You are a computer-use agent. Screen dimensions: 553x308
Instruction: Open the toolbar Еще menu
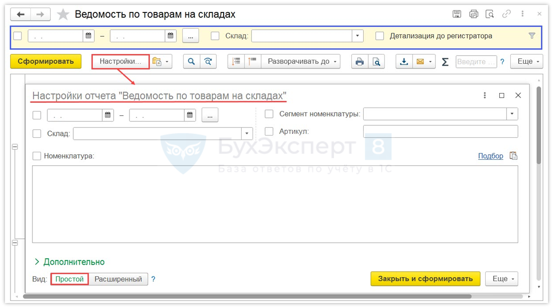527,61
